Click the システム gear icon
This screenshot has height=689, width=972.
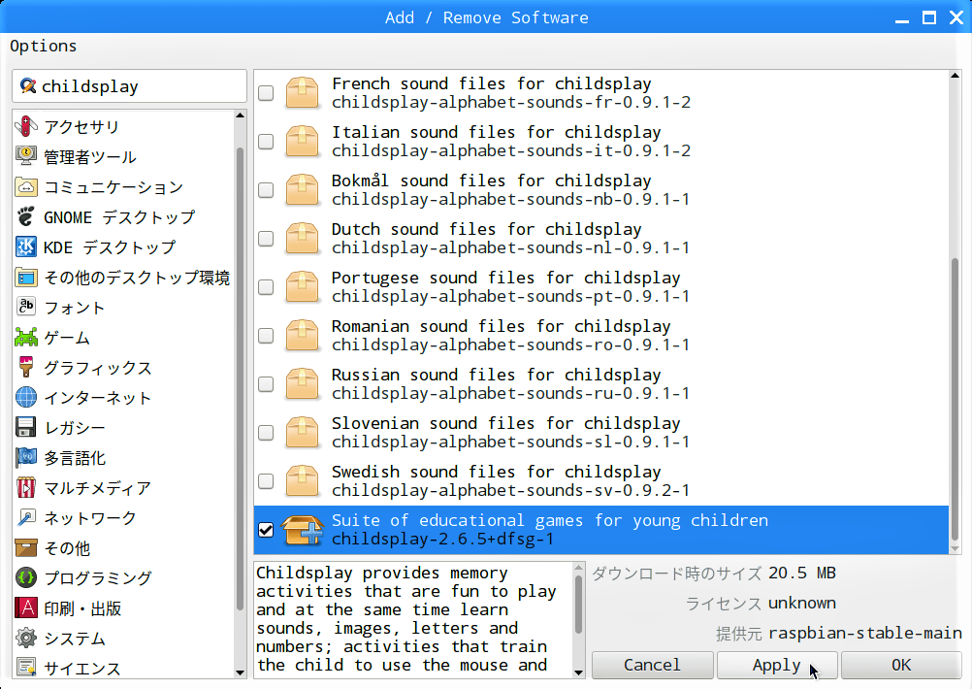point(26,639)
